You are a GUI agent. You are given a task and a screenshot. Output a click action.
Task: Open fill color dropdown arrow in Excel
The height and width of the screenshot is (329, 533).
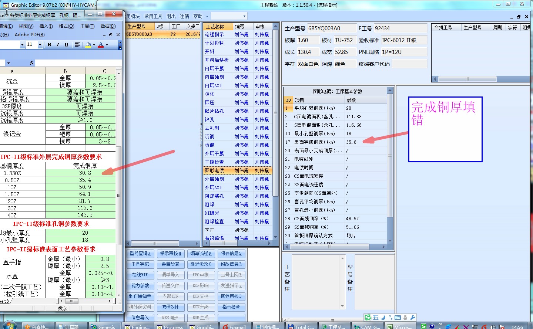tap(94, 45)
